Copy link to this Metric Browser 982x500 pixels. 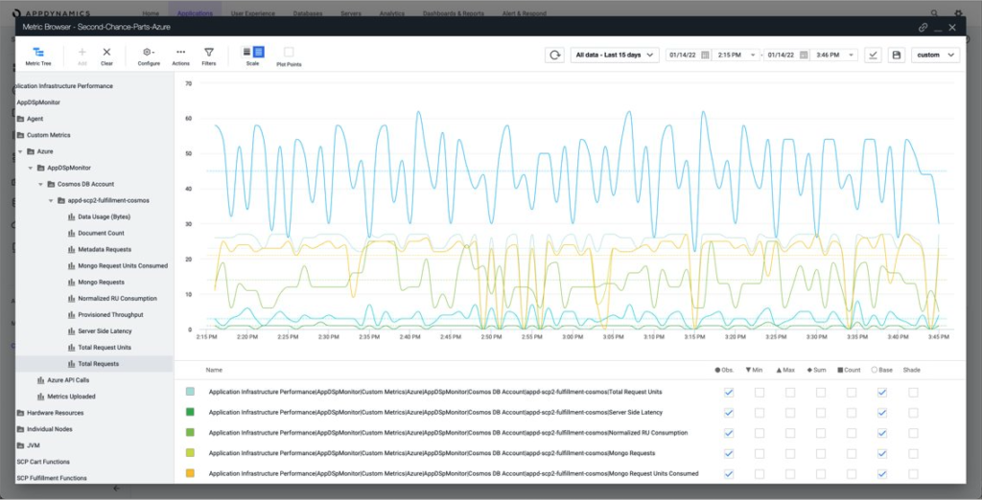(923, 28)
